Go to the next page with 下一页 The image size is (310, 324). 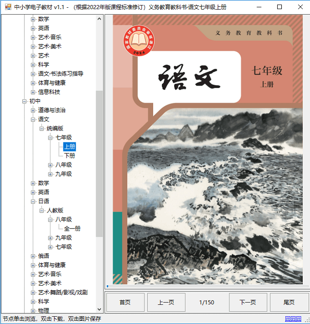point(248,302)
